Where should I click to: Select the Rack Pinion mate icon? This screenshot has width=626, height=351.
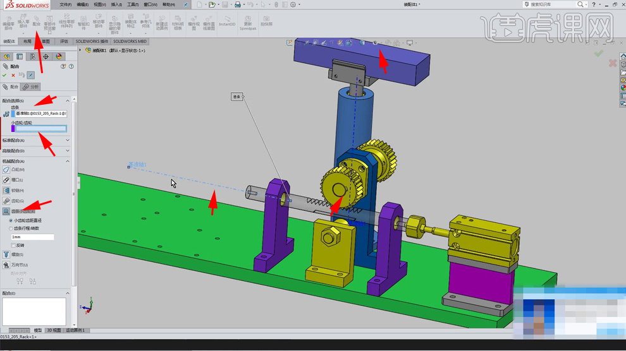click(6, 211)
